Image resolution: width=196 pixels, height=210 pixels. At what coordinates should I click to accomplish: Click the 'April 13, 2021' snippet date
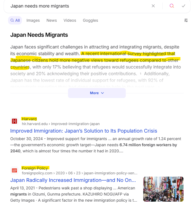pyautogui.click(x=22, y=188)
